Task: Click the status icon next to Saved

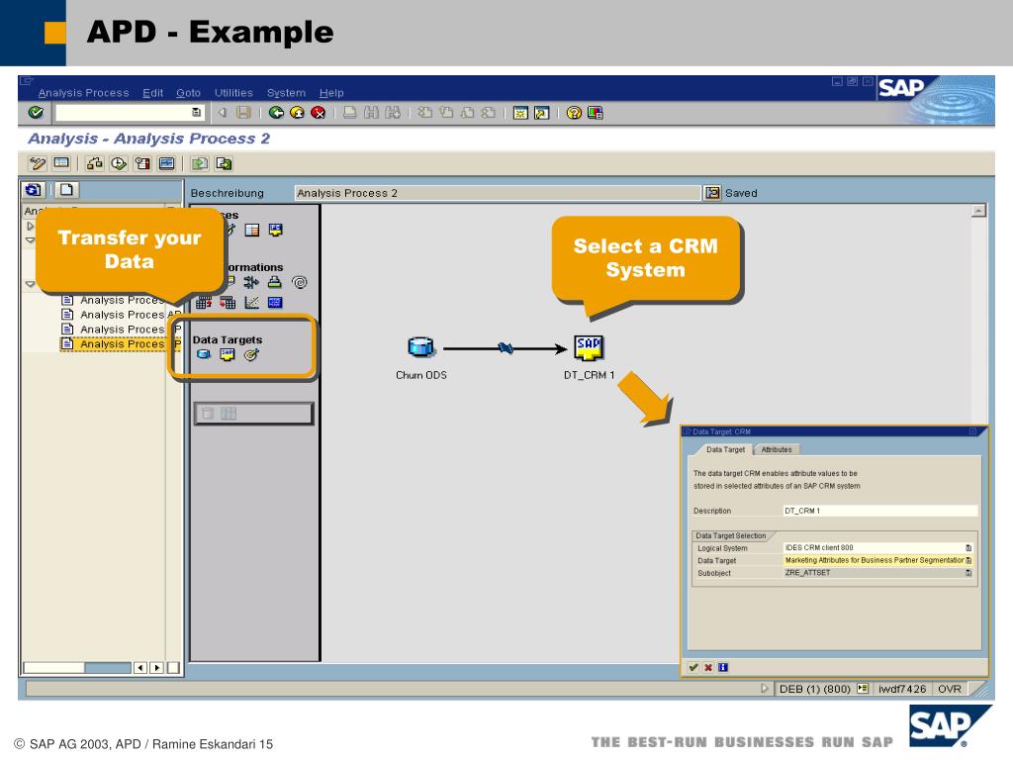Action: coord(712,193)
